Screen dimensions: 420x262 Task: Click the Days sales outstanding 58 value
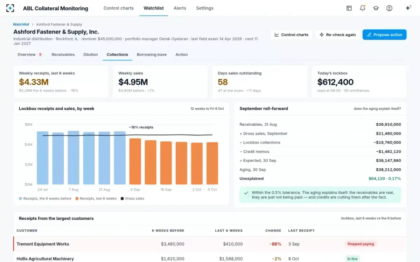(223, 82)
